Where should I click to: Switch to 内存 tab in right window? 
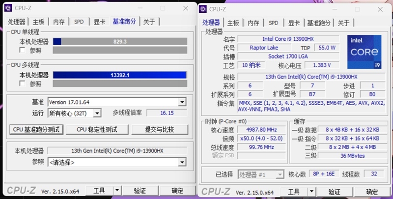(x=253, y=23)
